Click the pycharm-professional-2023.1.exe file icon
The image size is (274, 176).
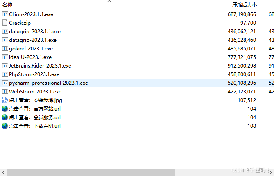5,83
